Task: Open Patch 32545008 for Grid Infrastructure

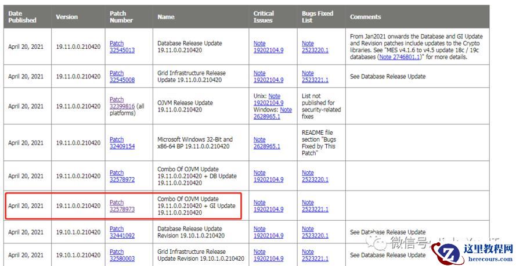Action: point(122,77)
